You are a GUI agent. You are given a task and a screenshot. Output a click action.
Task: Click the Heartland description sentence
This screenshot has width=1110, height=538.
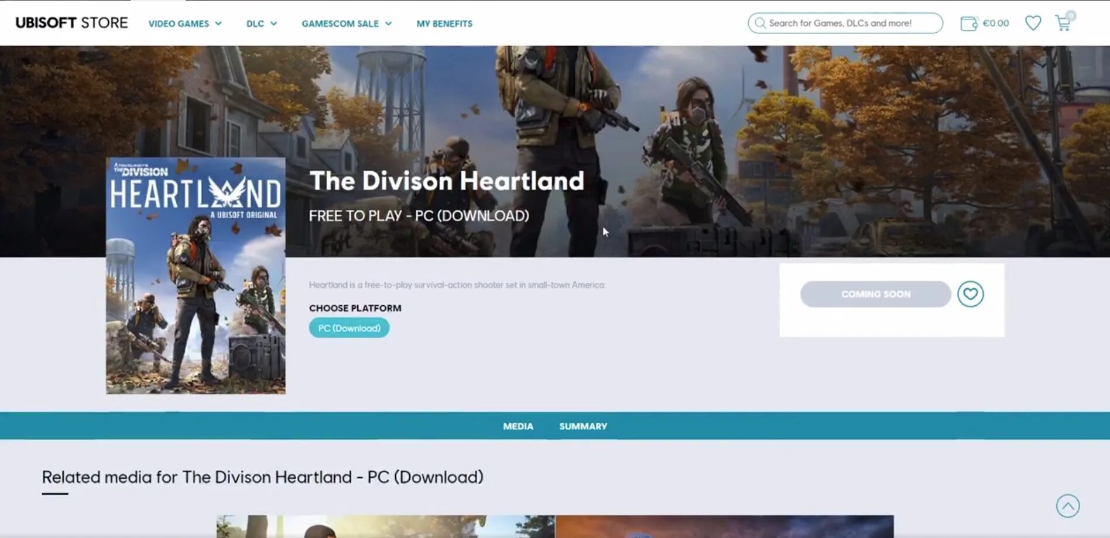click(x=457, y=285)
